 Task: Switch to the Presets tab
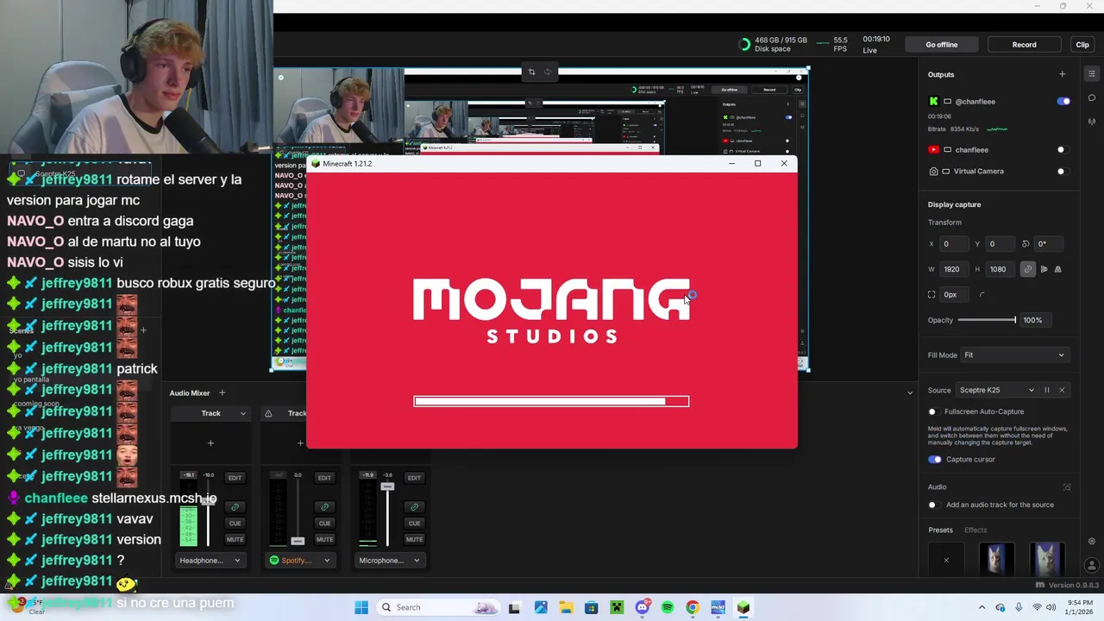tap(940, 530)
